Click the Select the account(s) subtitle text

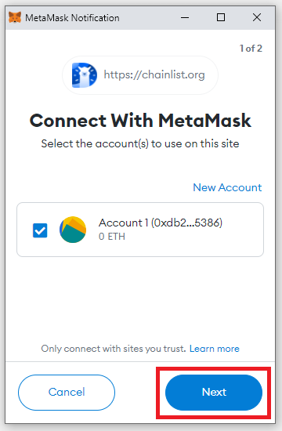click(140, 143)
